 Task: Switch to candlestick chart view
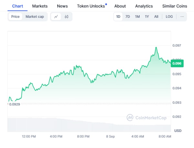click(67, 17)
